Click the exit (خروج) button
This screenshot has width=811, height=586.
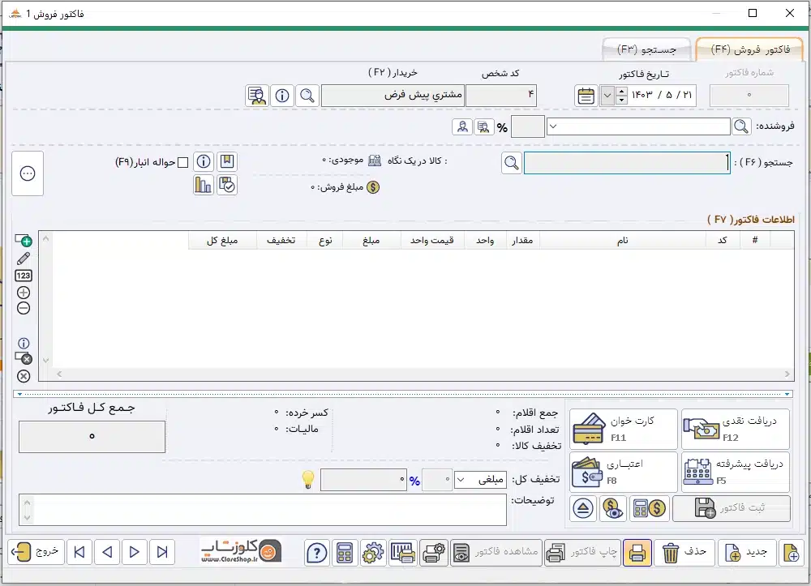36,553
